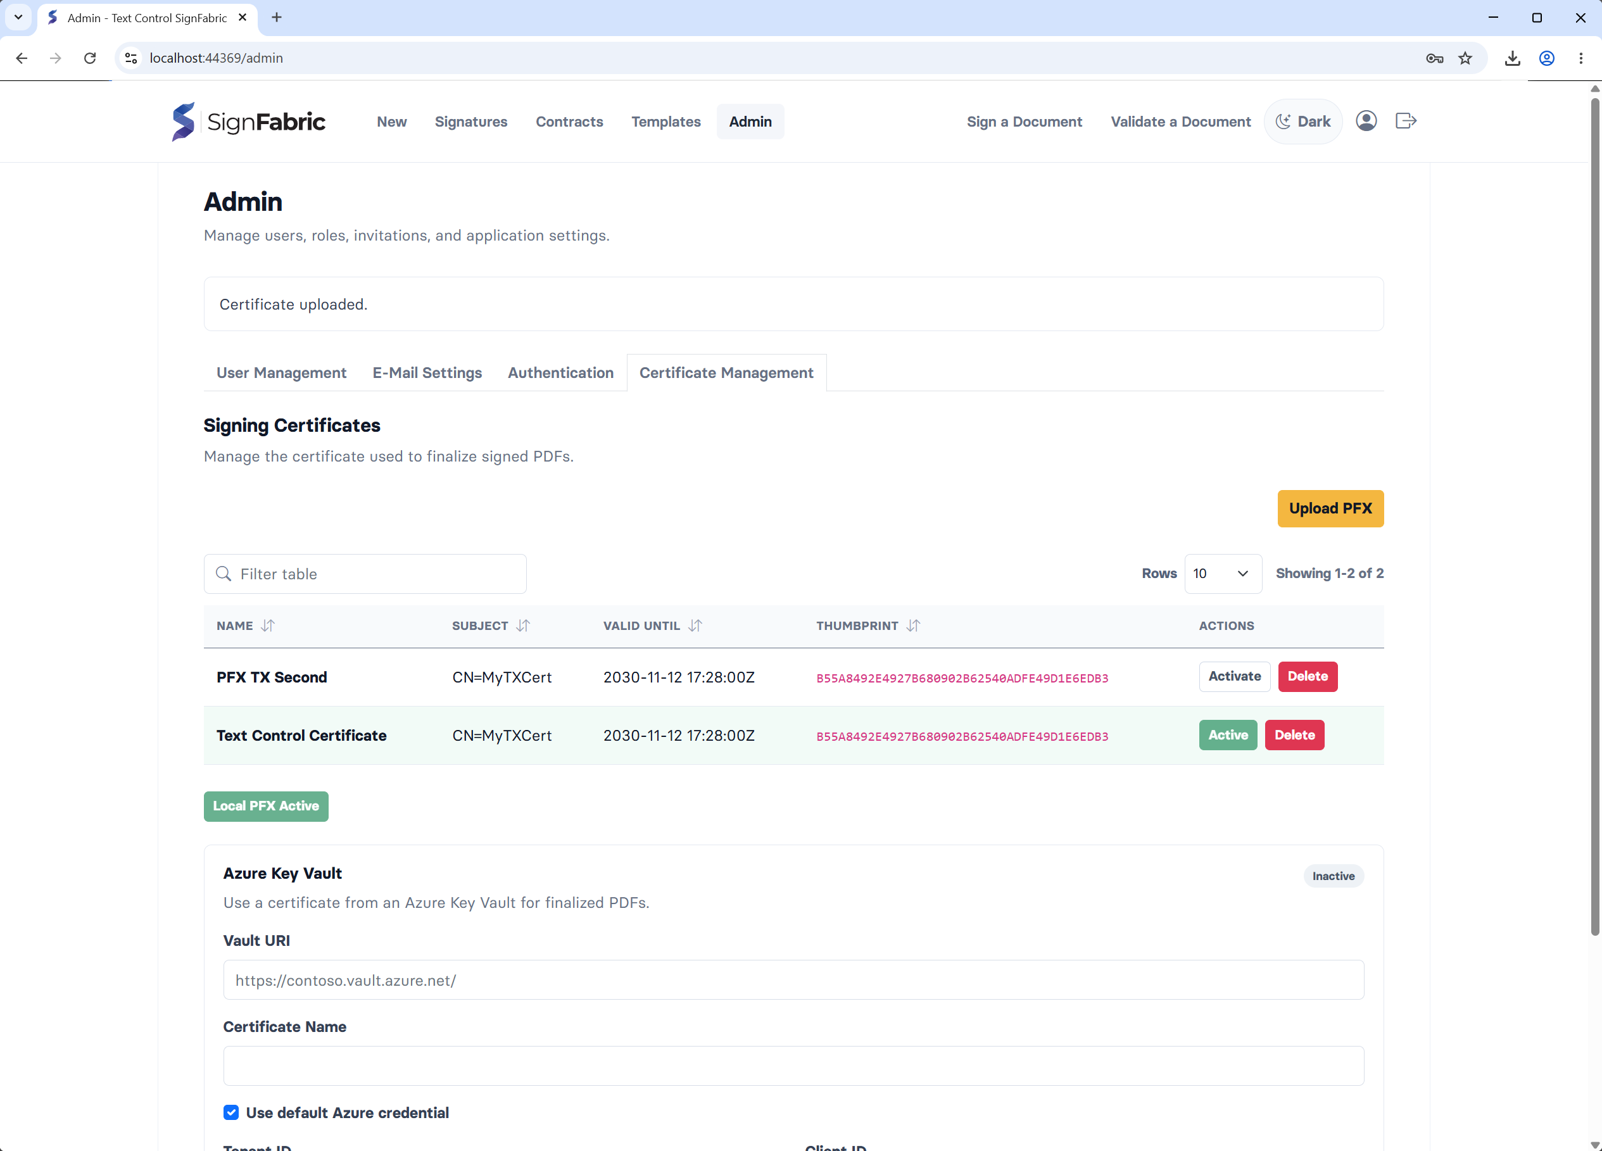
Task: Go to Signatures page
Action: click(471, 122)
